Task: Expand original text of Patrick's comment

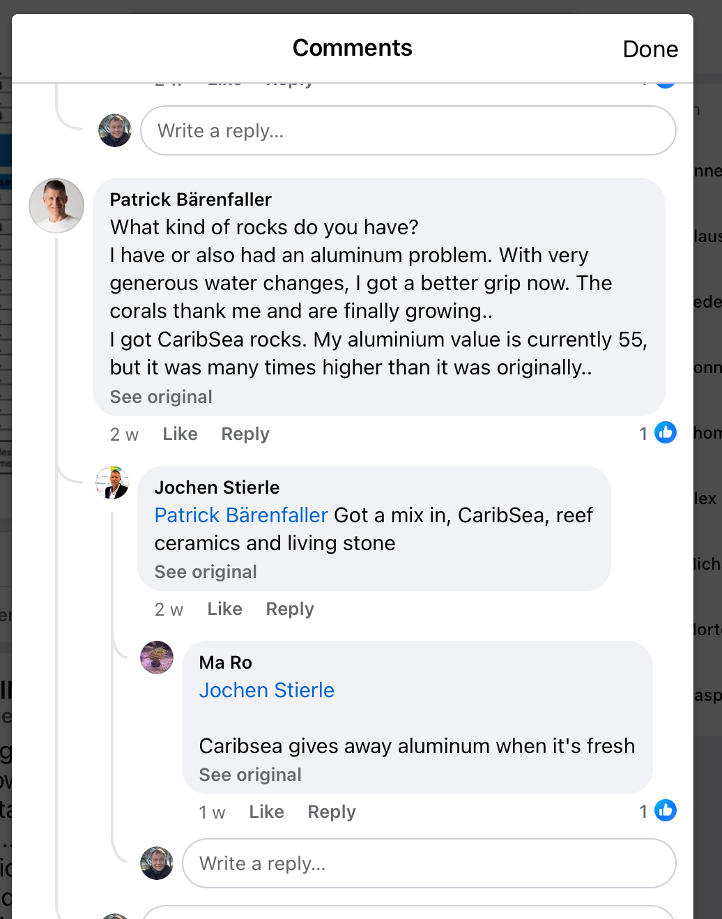Action: 161,397
